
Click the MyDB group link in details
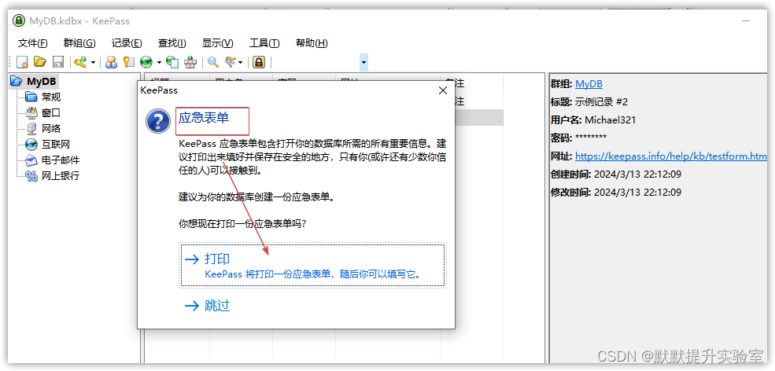click(x=589, y=84)
